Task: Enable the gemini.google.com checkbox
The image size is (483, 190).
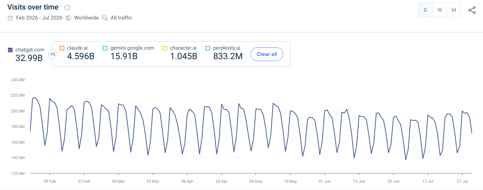Action: click(105, 48)
